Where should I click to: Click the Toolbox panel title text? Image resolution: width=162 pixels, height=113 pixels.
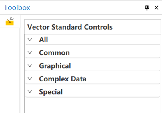[x=17, y=8]
